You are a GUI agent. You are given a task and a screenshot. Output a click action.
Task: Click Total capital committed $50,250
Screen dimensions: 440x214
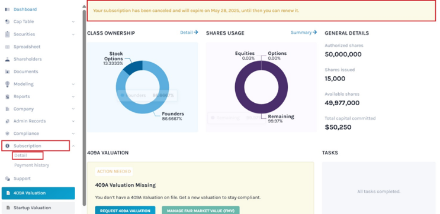(338, 127)
